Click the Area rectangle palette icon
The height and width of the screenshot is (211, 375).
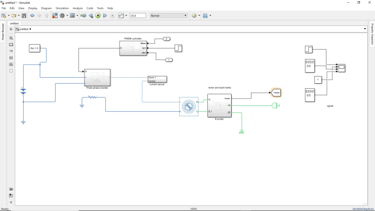click(x=11, y=71)
